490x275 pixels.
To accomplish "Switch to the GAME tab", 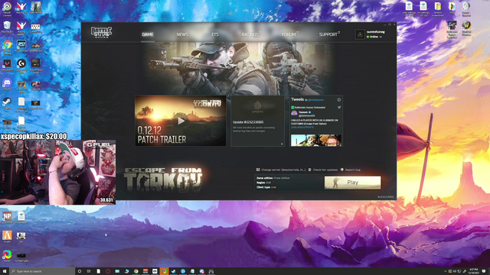I will tap(148, 34).
